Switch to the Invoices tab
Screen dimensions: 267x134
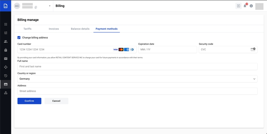[54, 29]
